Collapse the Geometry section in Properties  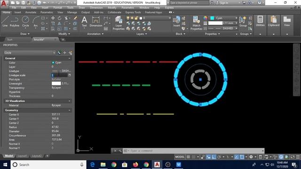pos(70,110)
